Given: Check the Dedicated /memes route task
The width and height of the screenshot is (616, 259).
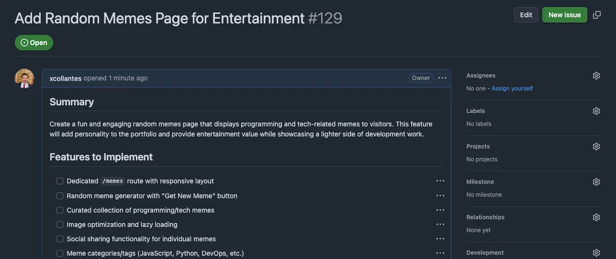Looking at the screenshot, I should [x=60, y=181].
